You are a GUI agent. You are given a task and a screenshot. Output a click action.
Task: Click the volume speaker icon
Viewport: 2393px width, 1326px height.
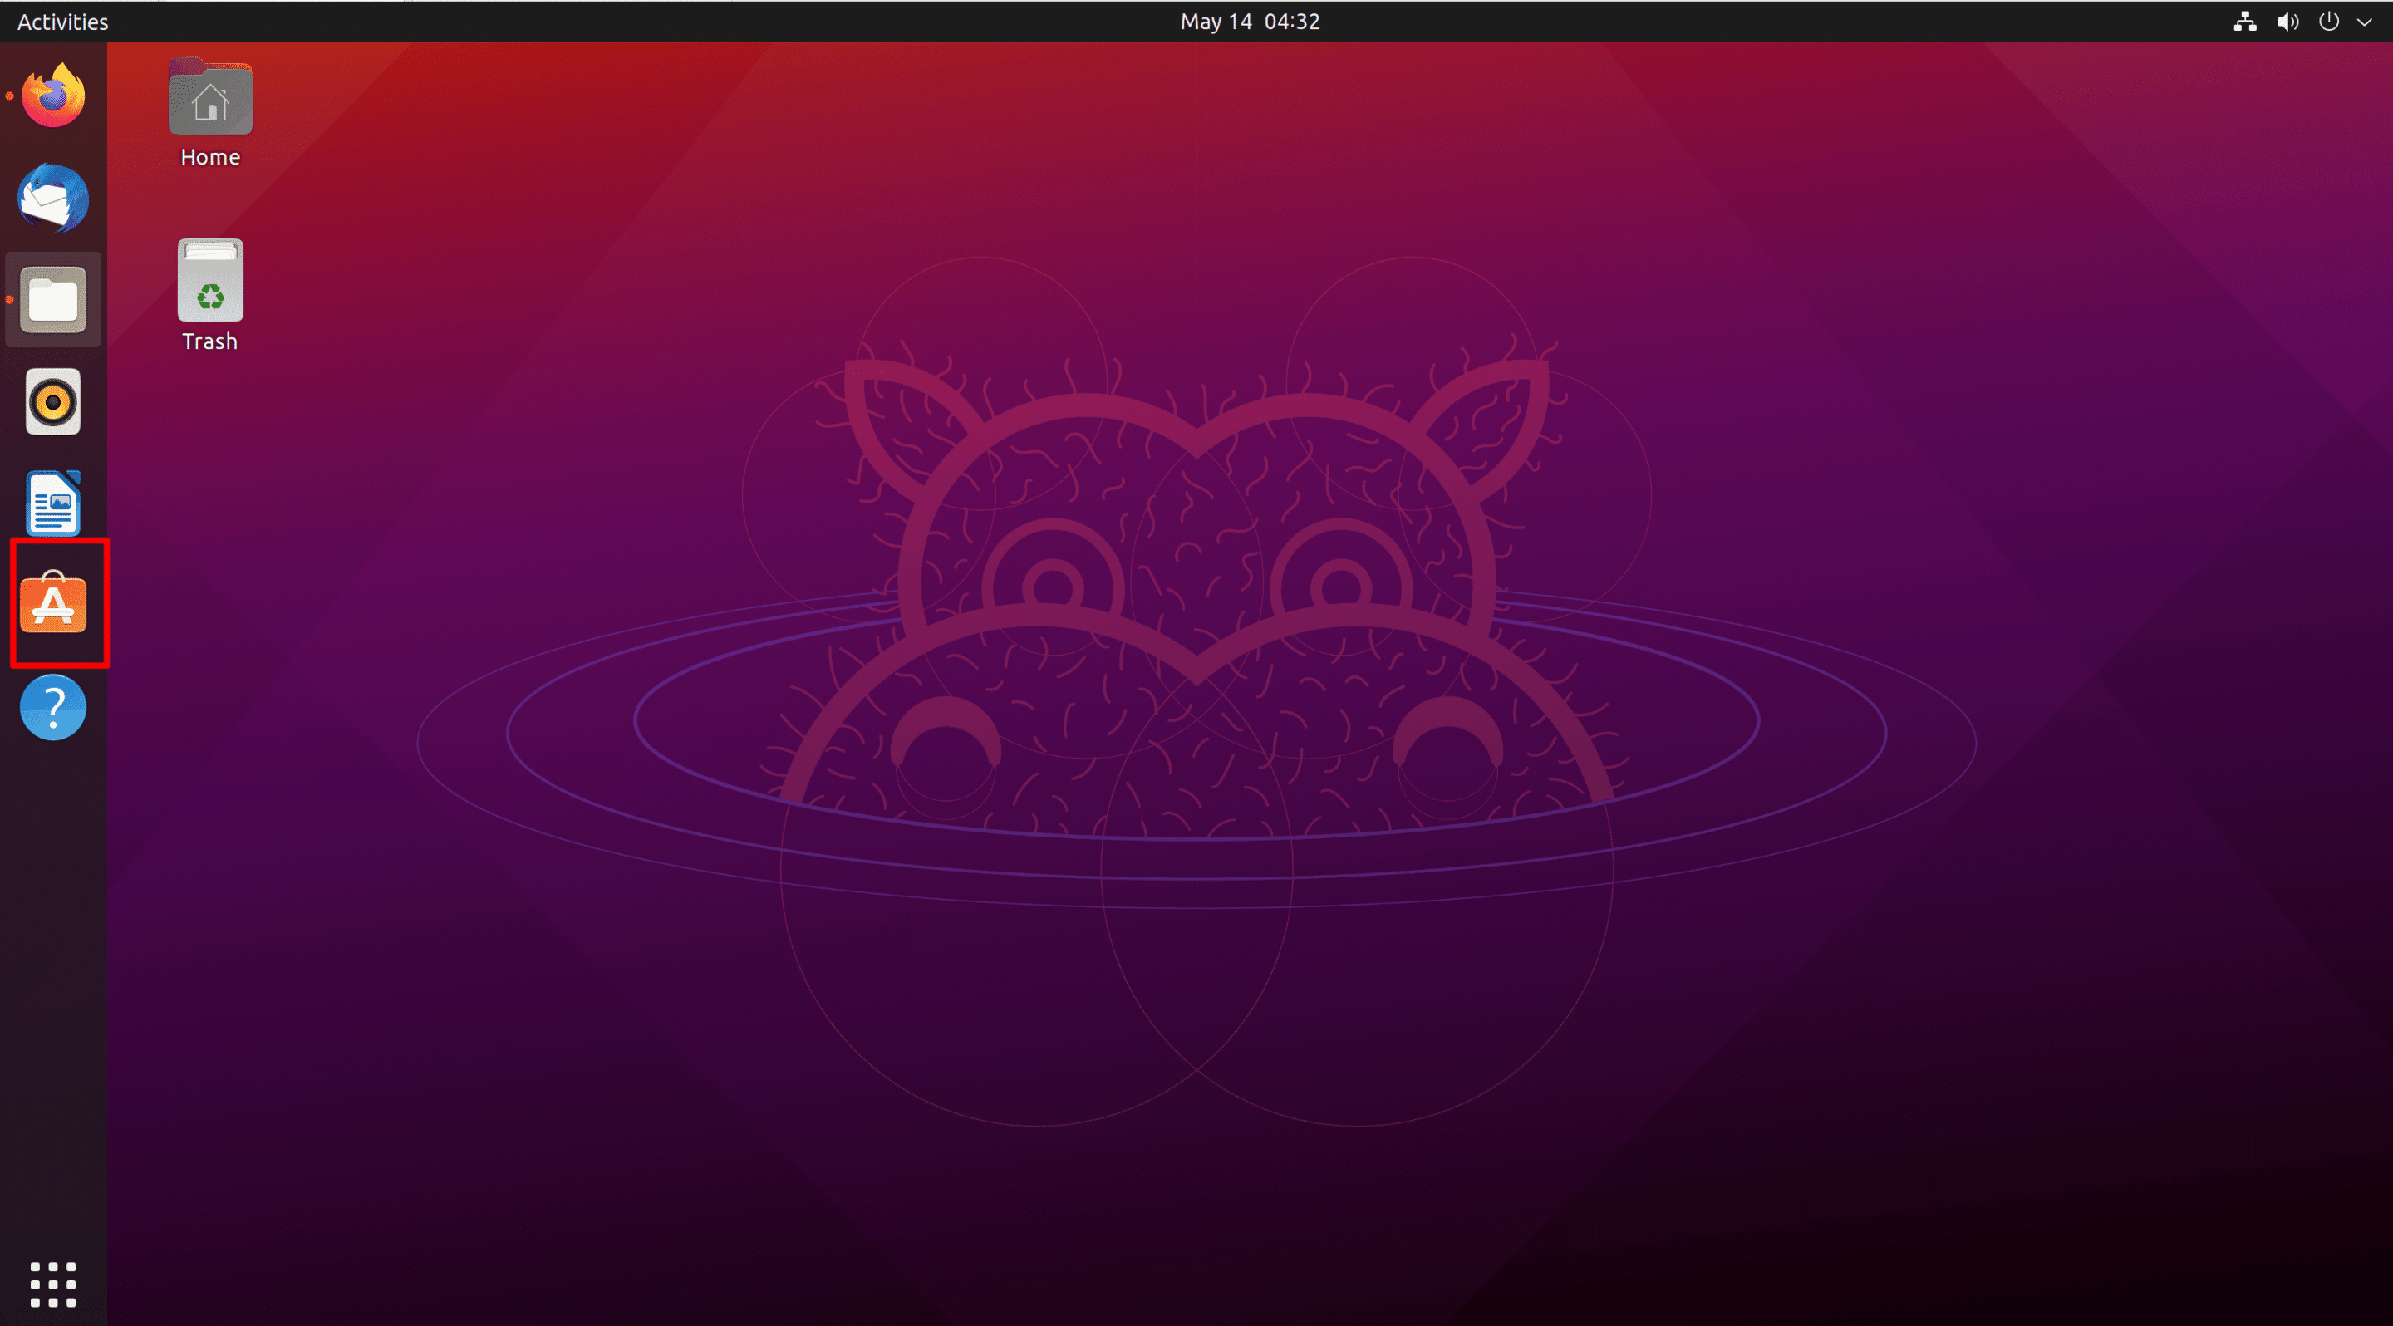click(x=2287, y=22)
